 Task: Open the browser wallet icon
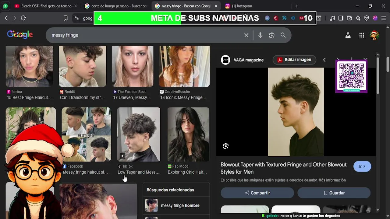pos(349,18)
